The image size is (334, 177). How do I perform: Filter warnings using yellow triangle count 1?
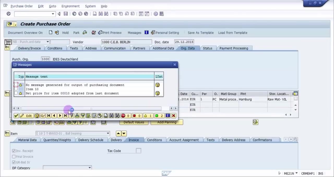pos(148,116)
